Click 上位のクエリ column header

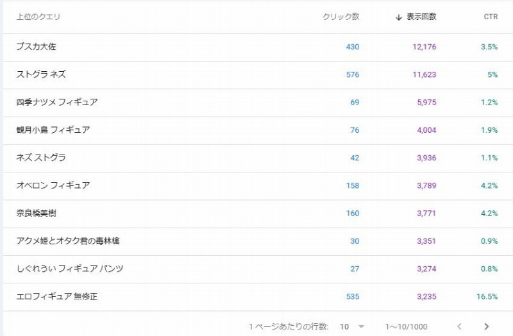(38, 17)
